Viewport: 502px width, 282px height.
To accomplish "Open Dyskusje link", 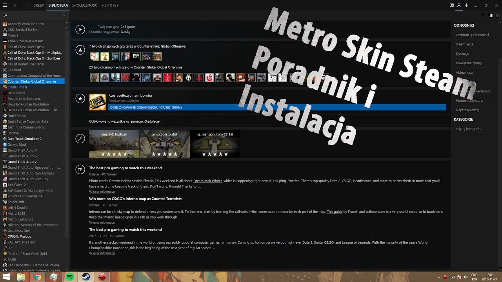I will (x=462, y=54).
